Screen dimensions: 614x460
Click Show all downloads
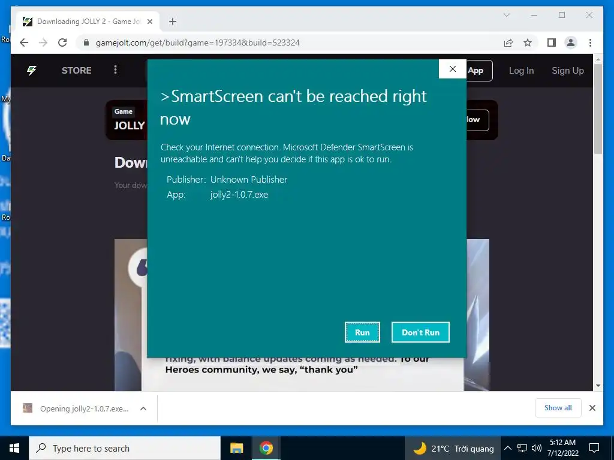point(558,407)
